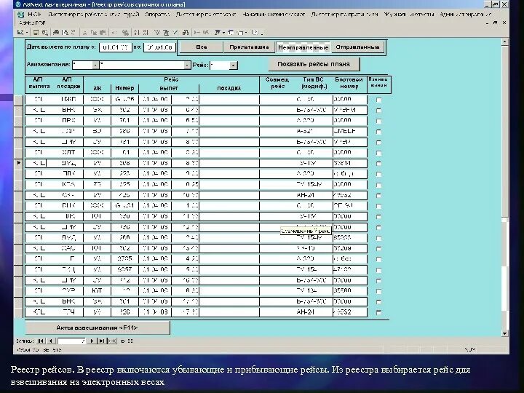
Task: Click the Help icon in the toolbar
Action: (255, 33)
